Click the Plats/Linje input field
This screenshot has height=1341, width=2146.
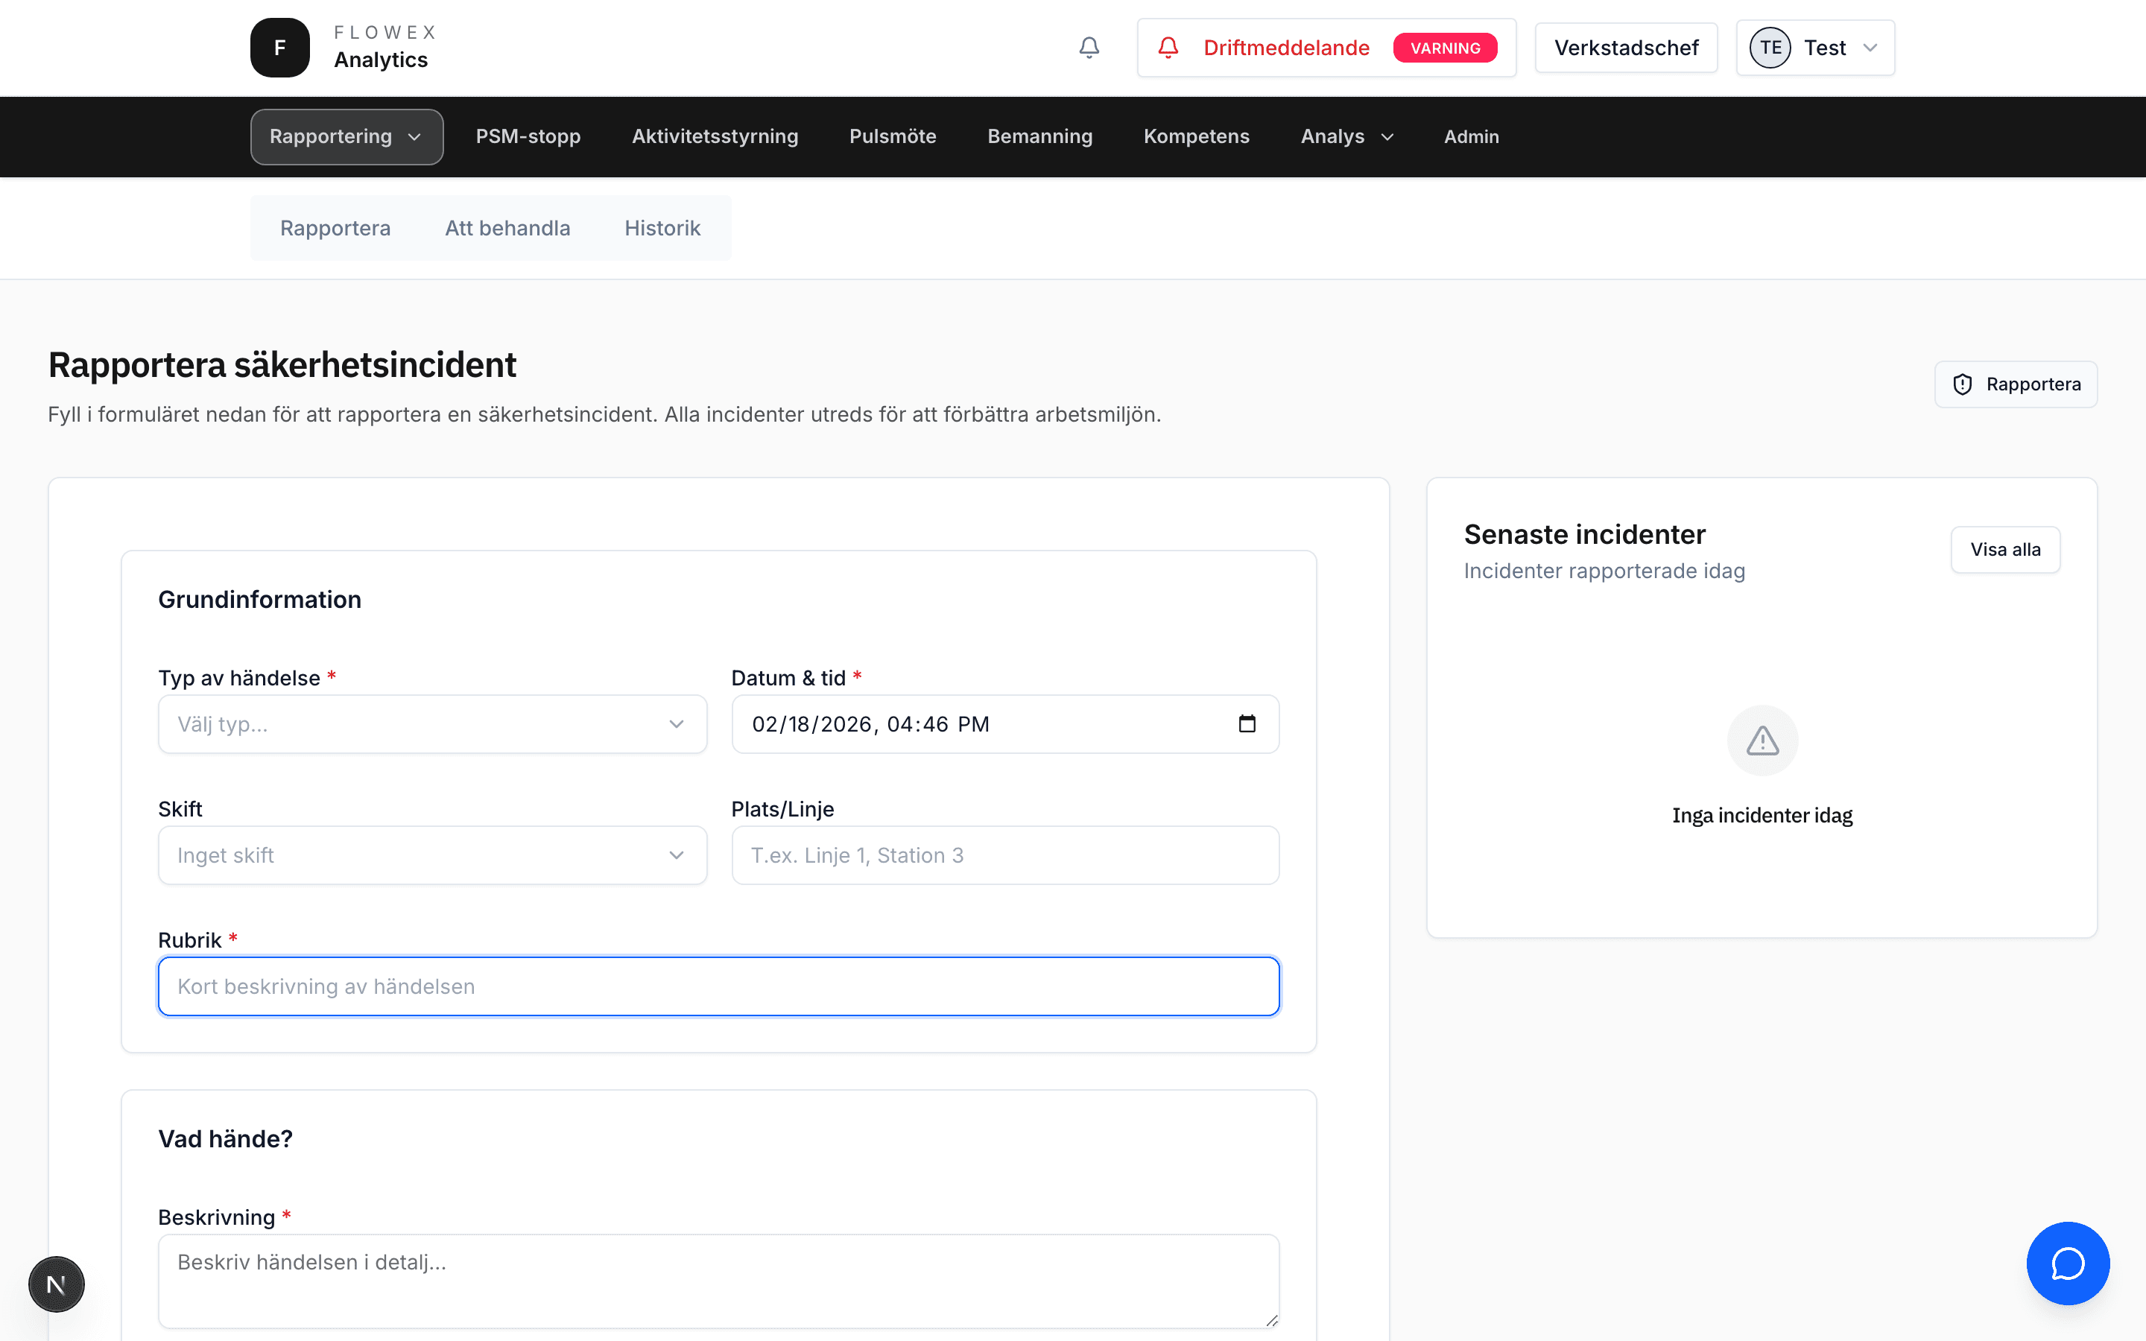click(1004, 855)
